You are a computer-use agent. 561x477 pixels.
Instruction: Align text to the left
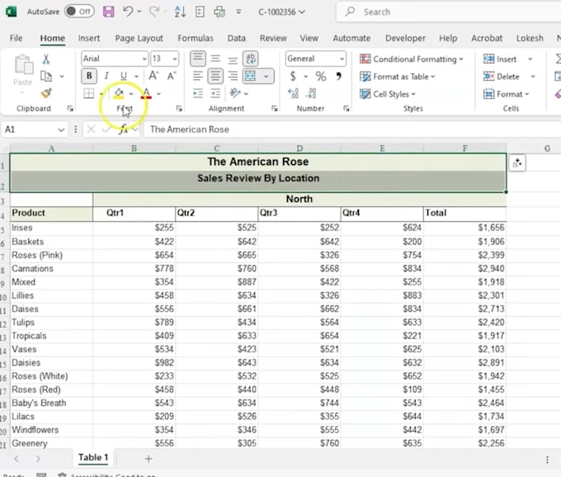point(197,76)
